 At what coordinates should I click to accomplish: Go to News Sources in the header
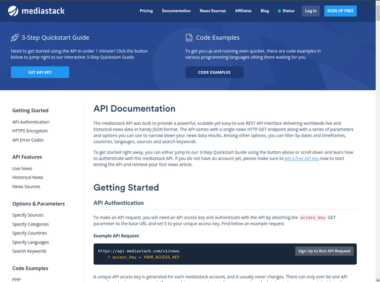coord(213,11)
